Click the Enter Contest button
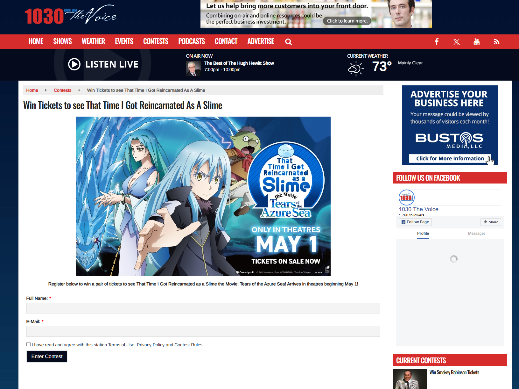Image resolution: width=519 pixels, height=389 pixels. pyautogui.click(x=47, y=357)
